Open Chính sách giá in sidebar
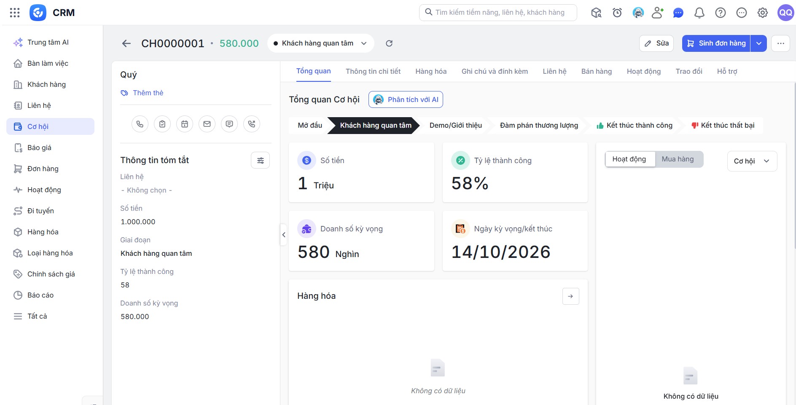Screen dimensions: 796x405 51,274
